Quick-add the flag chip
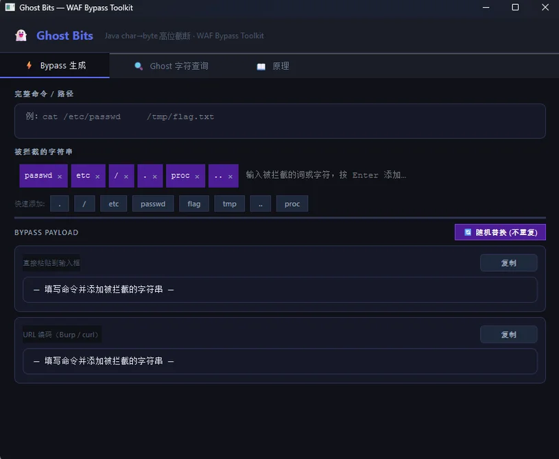Screen dimensions: 559x459 pyautogui.click(x=194, y=203)
